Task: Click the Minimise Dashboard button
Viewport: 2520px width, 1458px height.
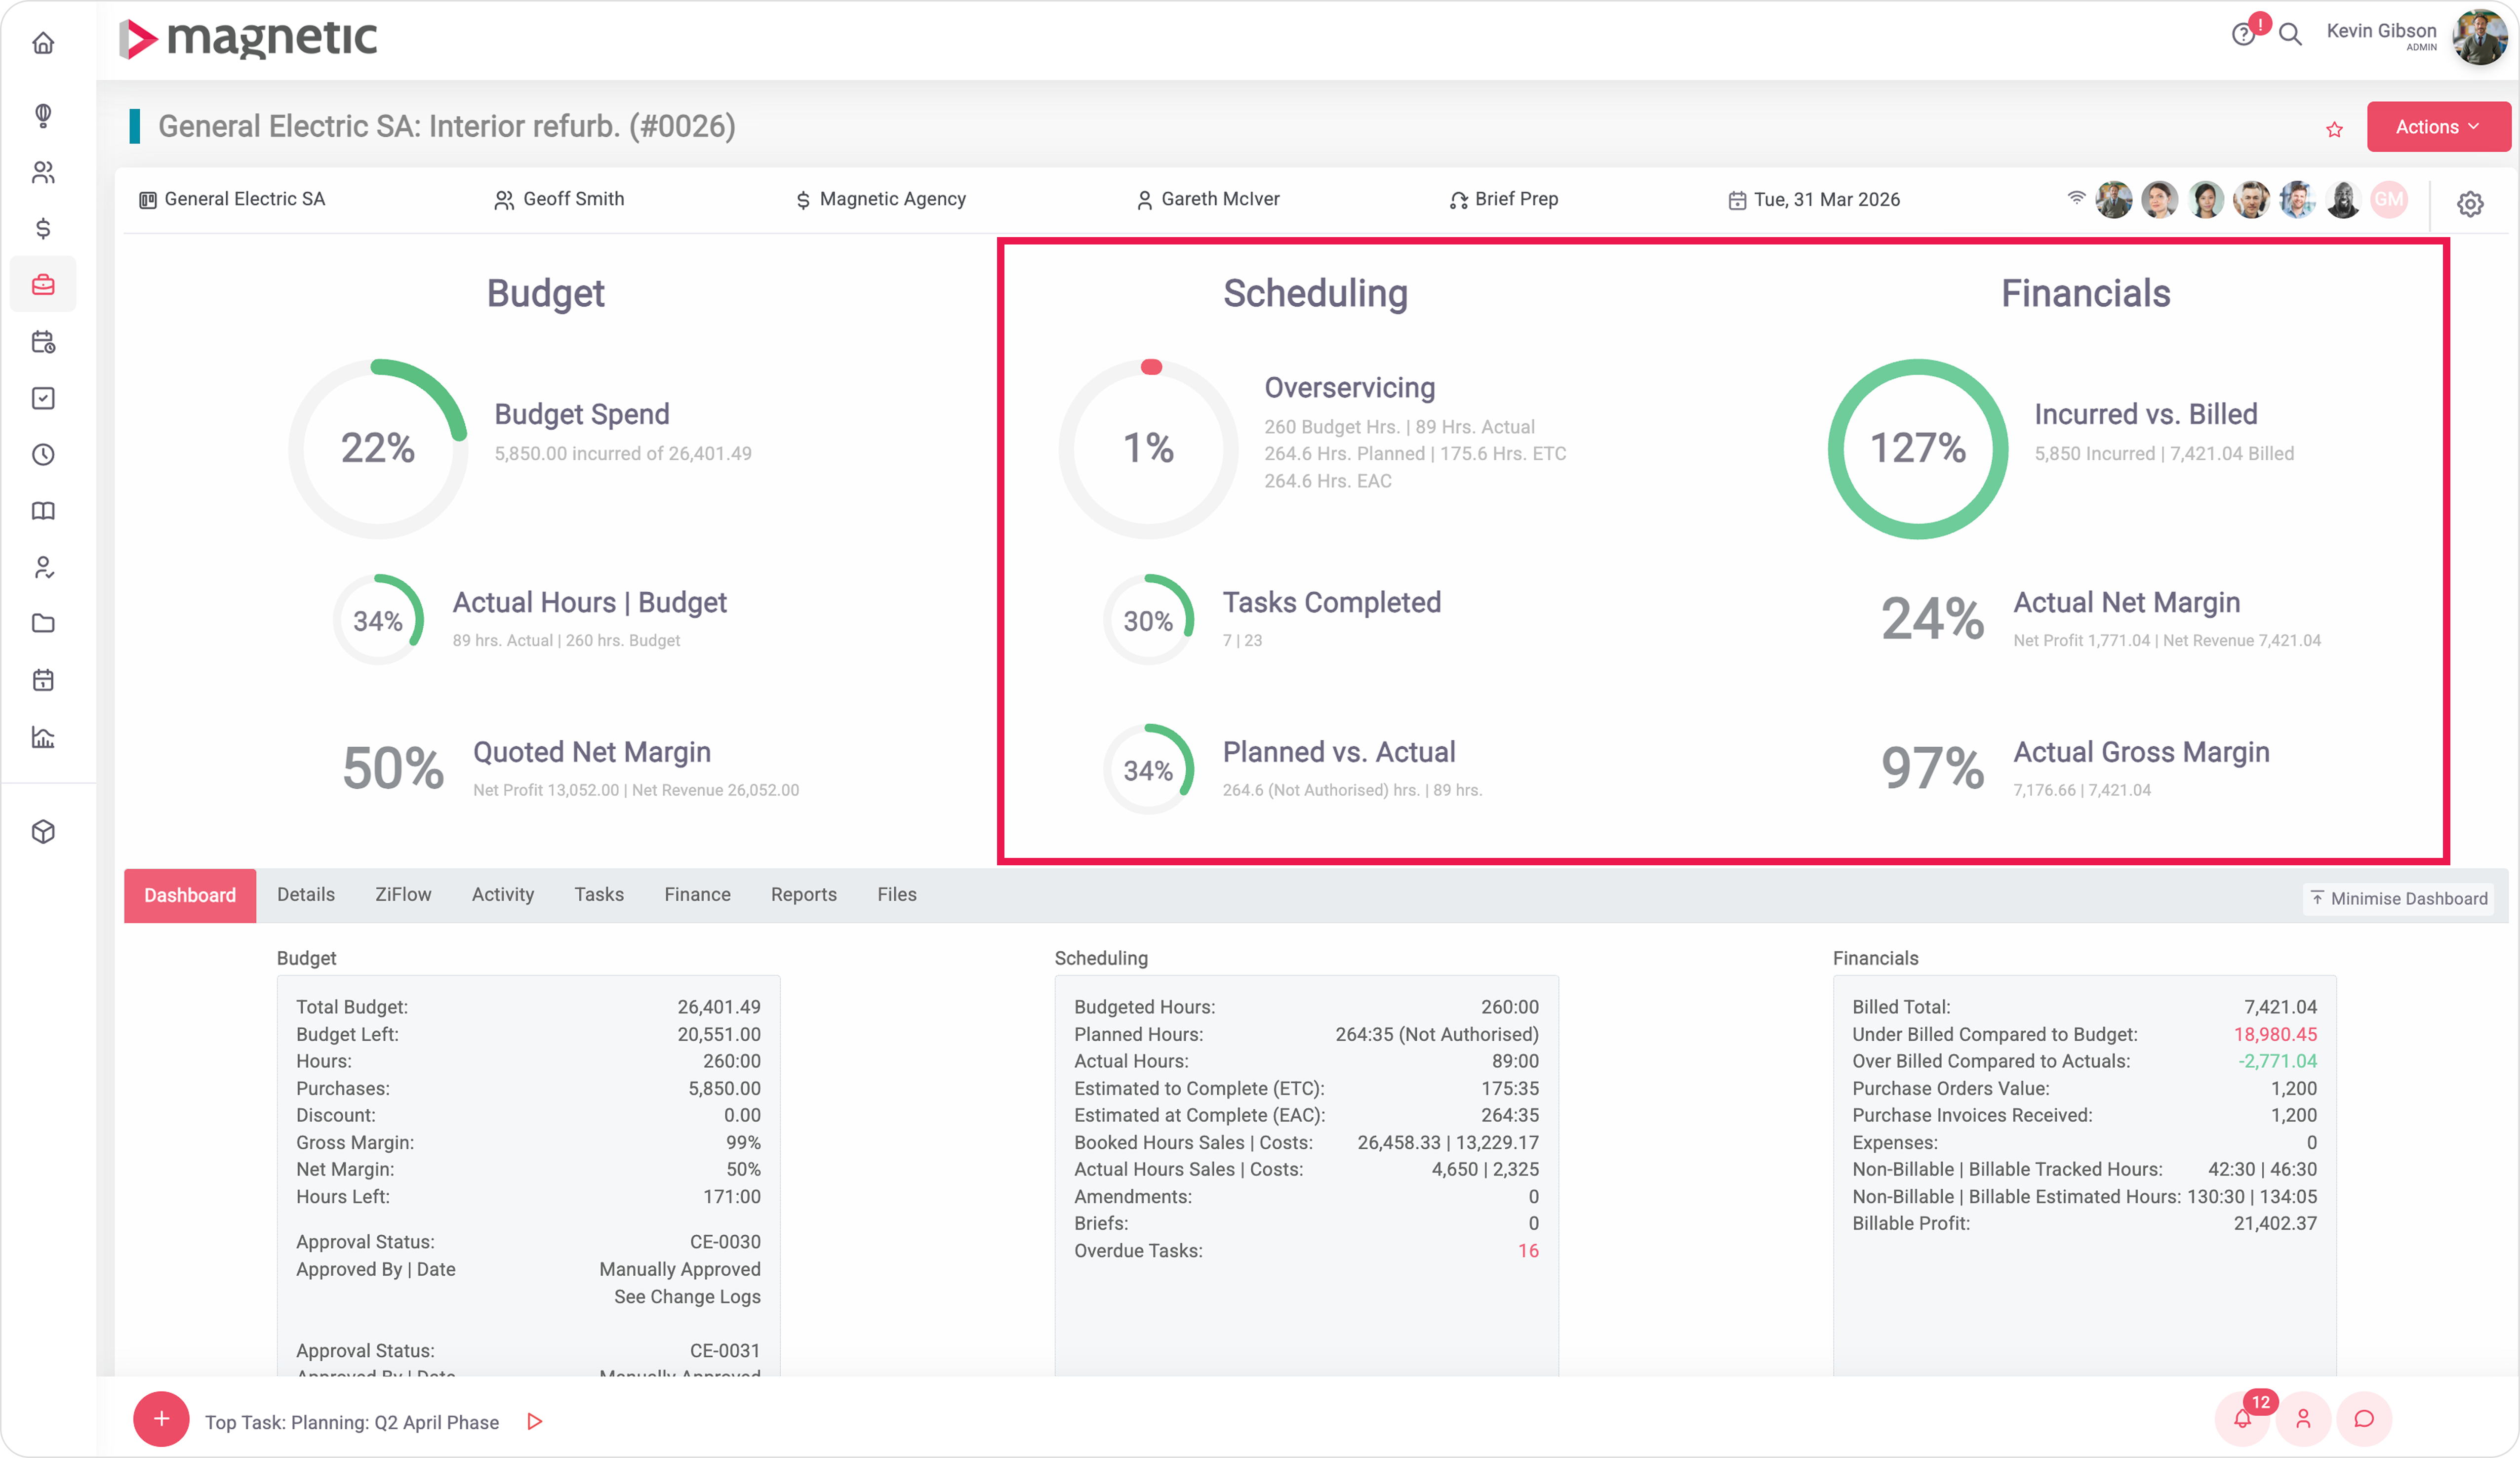Action: [x=2397, y=898]
